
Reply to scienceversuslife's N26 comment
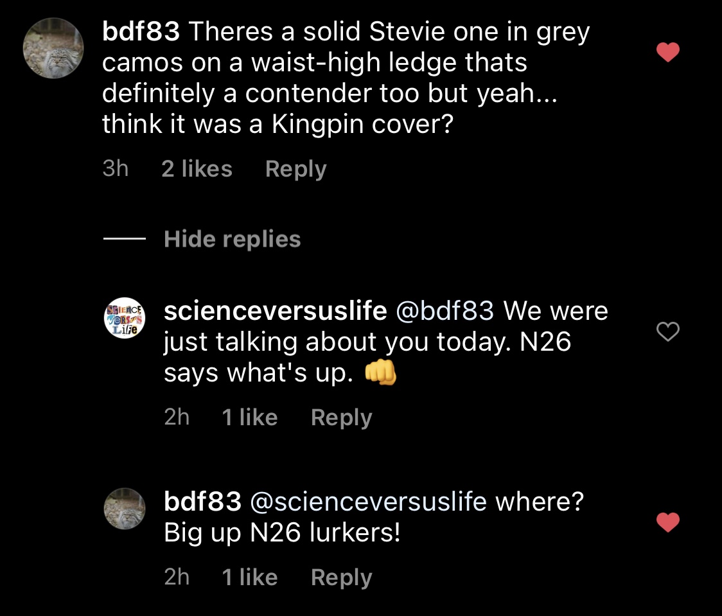pos(341,418)
